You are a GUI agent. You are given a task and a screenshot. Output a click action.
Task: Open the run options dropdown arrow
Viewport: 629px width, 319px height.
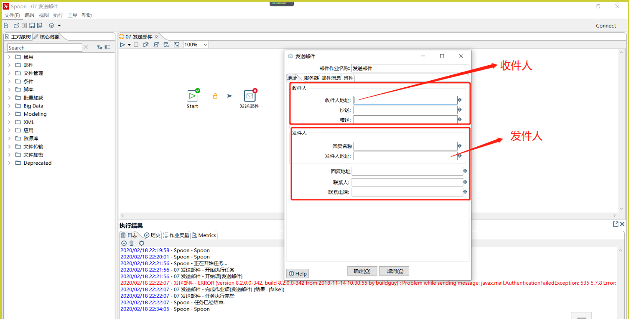(x=130, y=45)
